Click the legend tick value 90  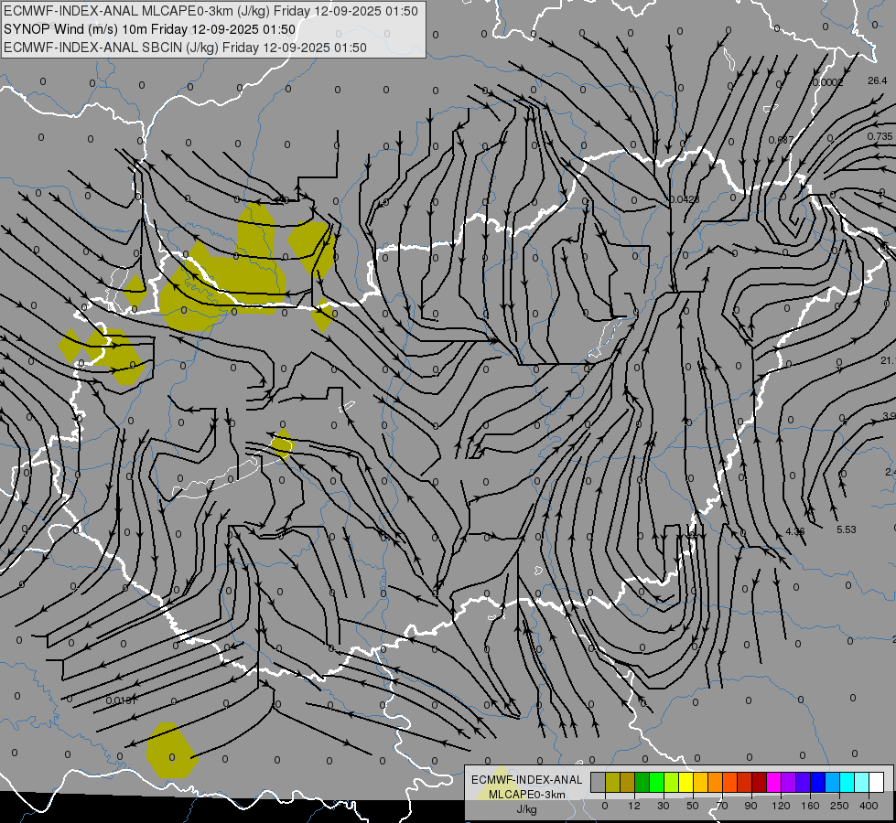(751, 806)
